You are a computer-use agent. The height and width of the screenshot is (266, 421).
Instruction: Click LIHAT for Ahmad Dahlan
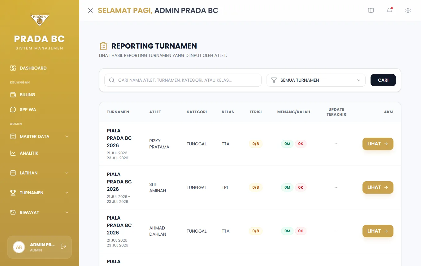[378, 231]
